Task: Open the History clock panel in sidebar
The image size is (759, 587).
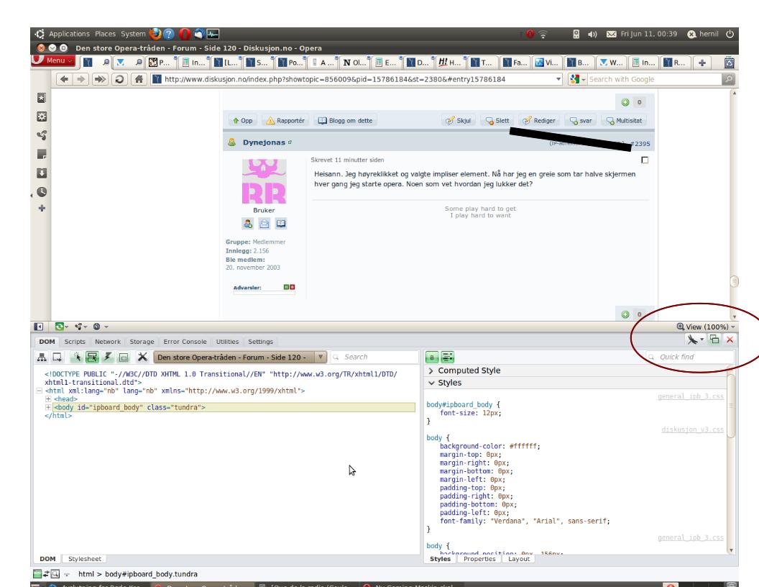Action: pos(42,192)
